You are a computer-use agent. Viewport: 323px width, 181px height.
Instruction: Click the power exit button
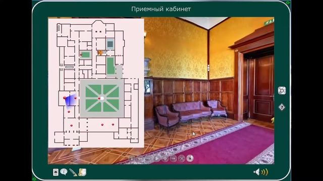coord(282,90)
